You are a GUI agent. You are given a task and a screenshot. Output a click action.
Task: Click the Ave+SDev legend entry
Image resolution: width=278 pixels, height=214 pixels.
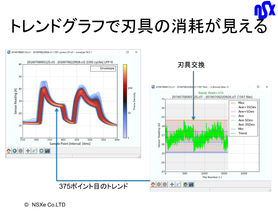point(242,112)
